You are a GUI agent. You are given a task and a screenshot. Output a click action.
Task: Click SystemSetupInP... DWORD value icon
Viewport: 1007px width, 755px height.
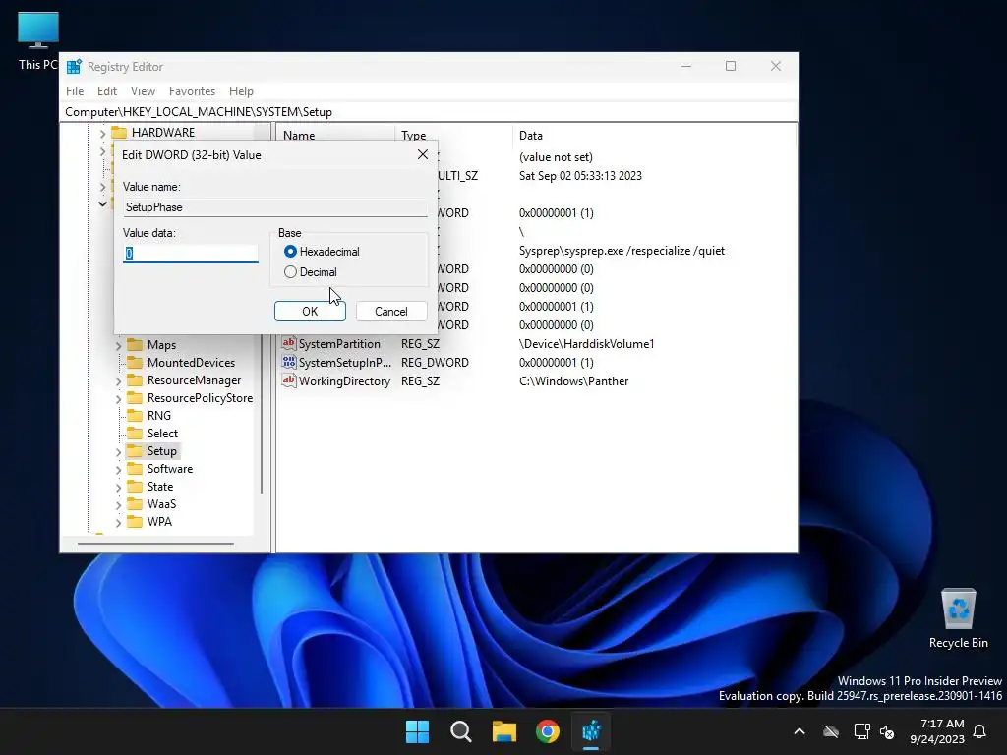[x=289, y=362]
